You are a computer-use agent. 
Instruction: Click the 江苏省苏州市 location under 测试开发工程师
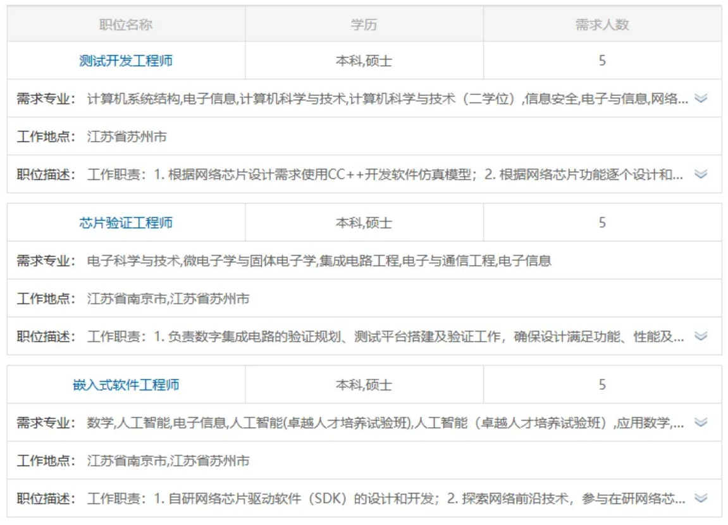point(127,137)
